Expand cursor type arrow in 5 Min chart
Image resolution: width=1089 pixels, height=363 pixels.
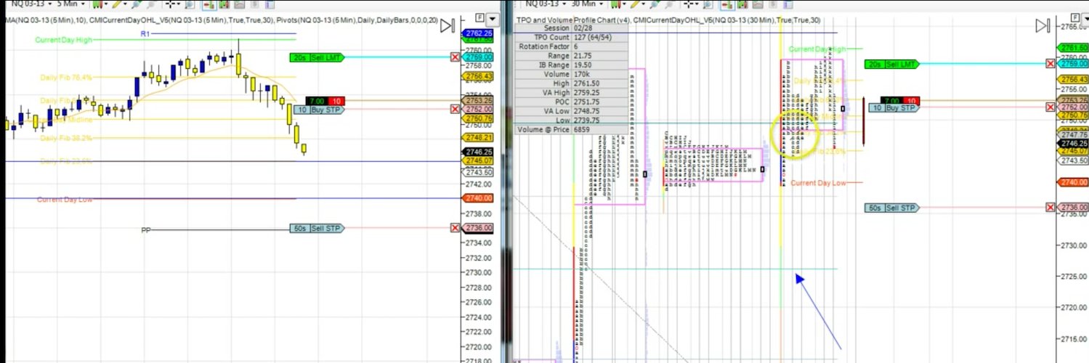point(180,4)
